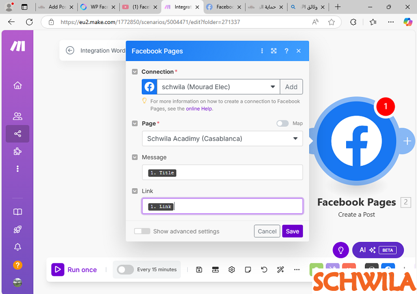Go back using the circled arrow
417x294 pixels.
tap(70, 50)
